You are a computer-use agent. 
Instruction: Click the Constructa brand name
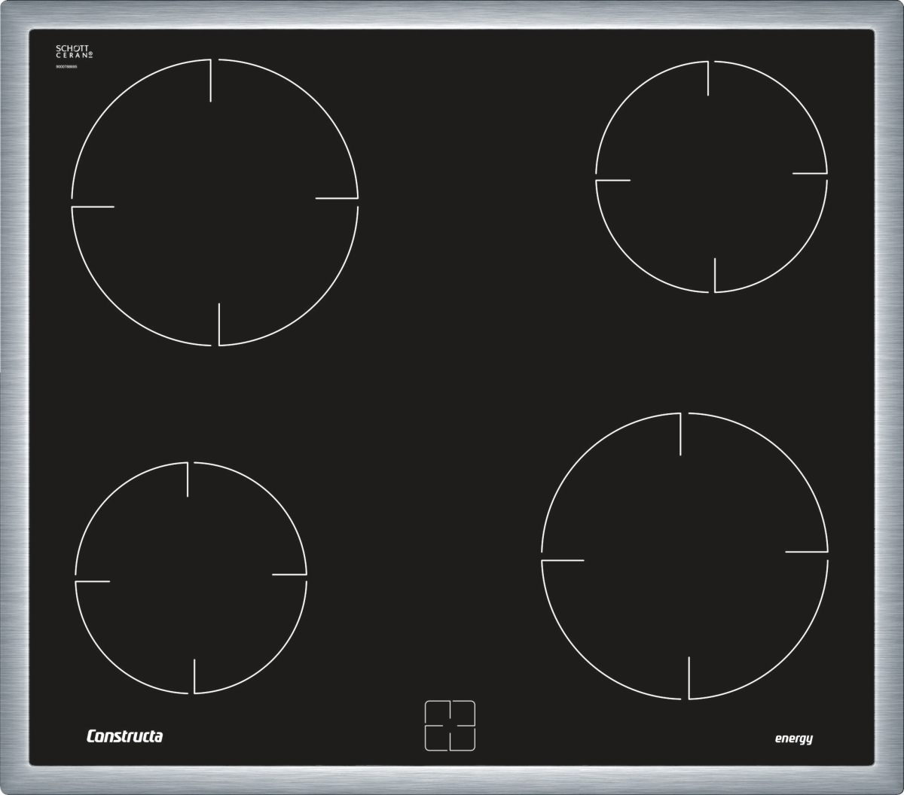(124, 736)
